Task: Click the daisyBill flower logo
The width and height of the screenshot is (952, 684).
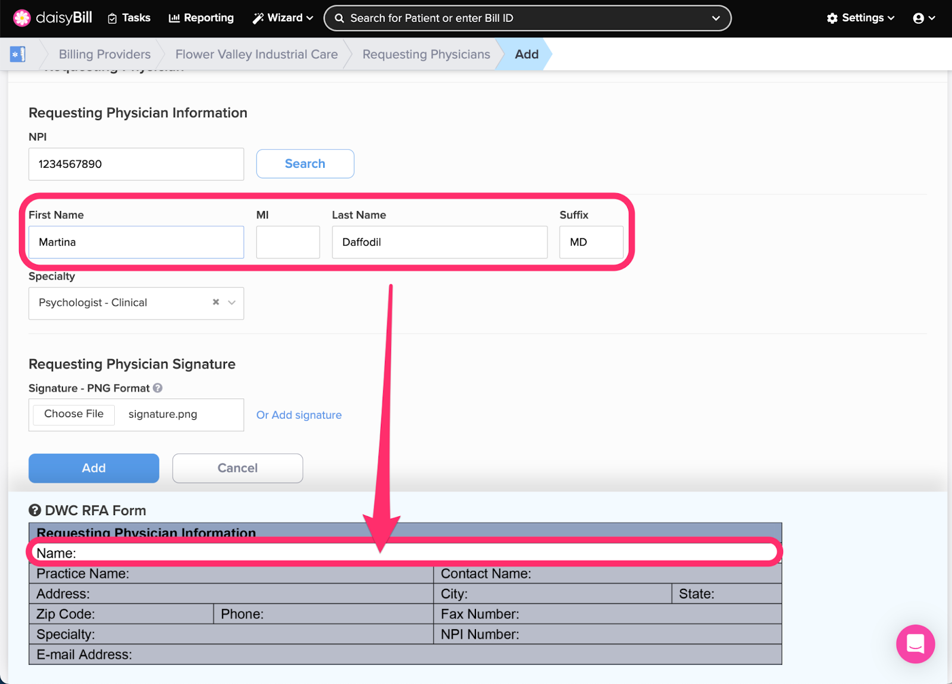Action: pyautogui.click(x=22, y=18)
